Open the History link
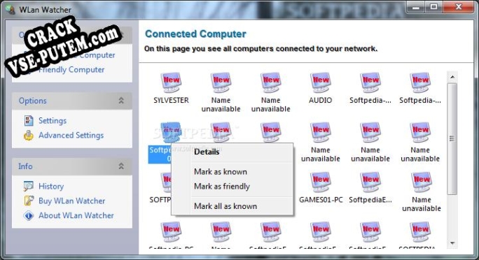Image resolution: width=479 pixels, height=260 pixels. [51, 186]
